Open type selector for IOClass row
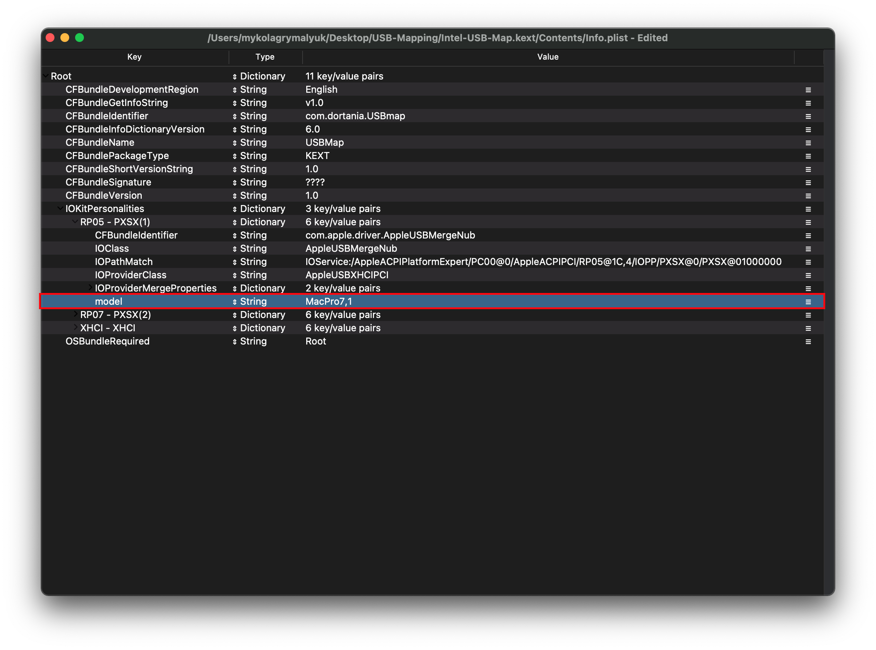The height and width of the screenshot is (650, 876). (234, 249)
